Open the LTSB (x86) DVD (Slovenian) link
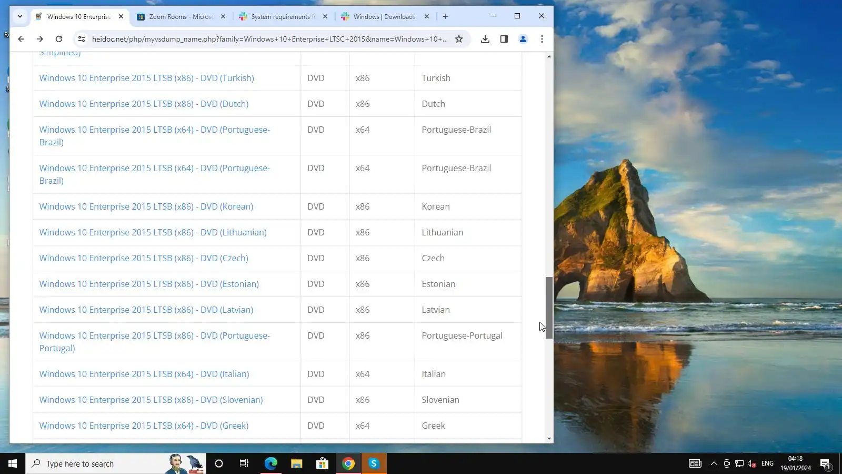The width and height of the screenshot is (842, 474). click(151, 400)
